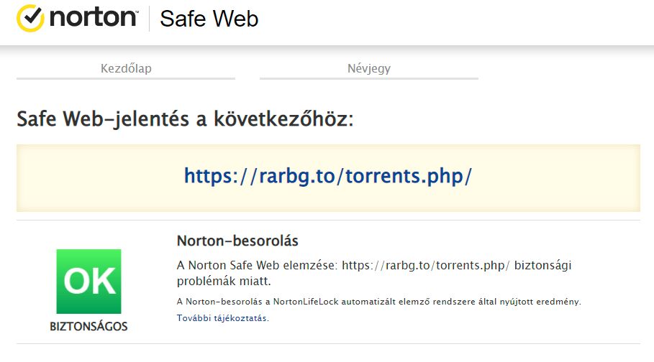Click the 'problémák miatt.' text line
Viewport: 654px width, 362px height.
224,281
